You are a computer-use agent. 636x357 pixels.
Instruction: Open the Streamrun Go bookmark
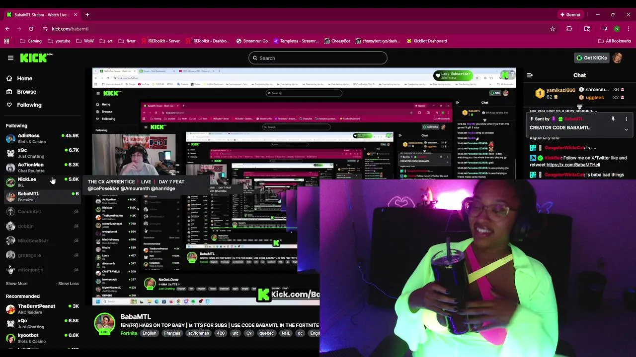click(x=252, y=41)
